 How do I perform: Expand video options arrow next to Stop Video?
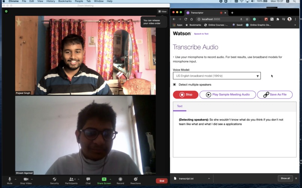(x=32, y=179)
